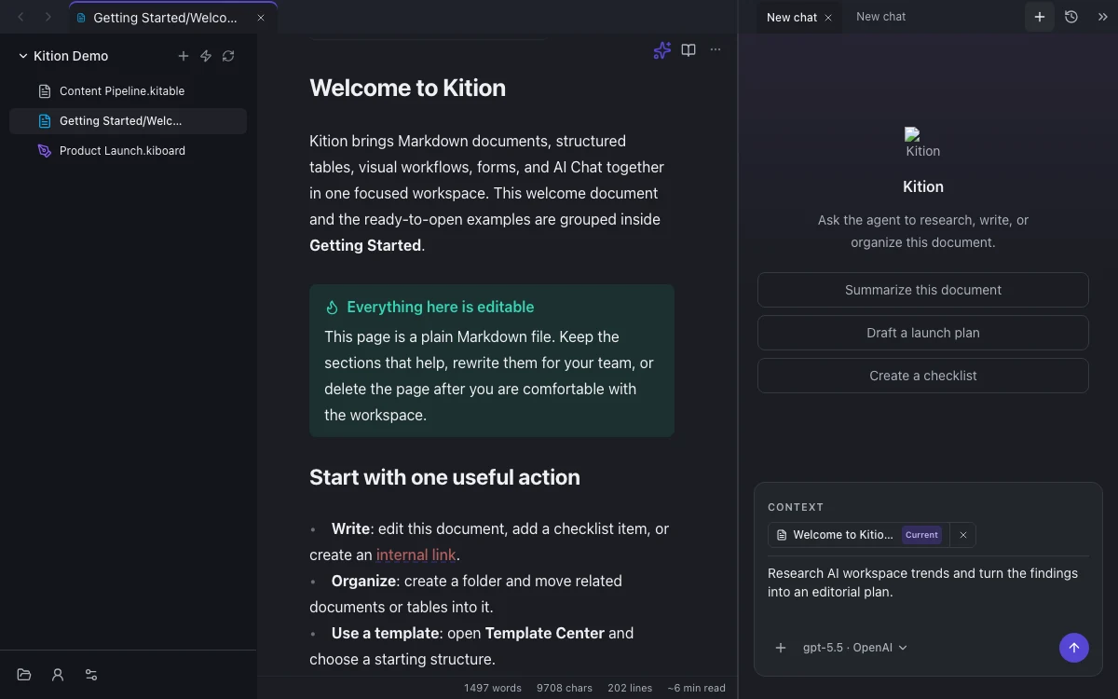
Task: Click the Welcome to Kition context chip
Action: pos(858,535)
